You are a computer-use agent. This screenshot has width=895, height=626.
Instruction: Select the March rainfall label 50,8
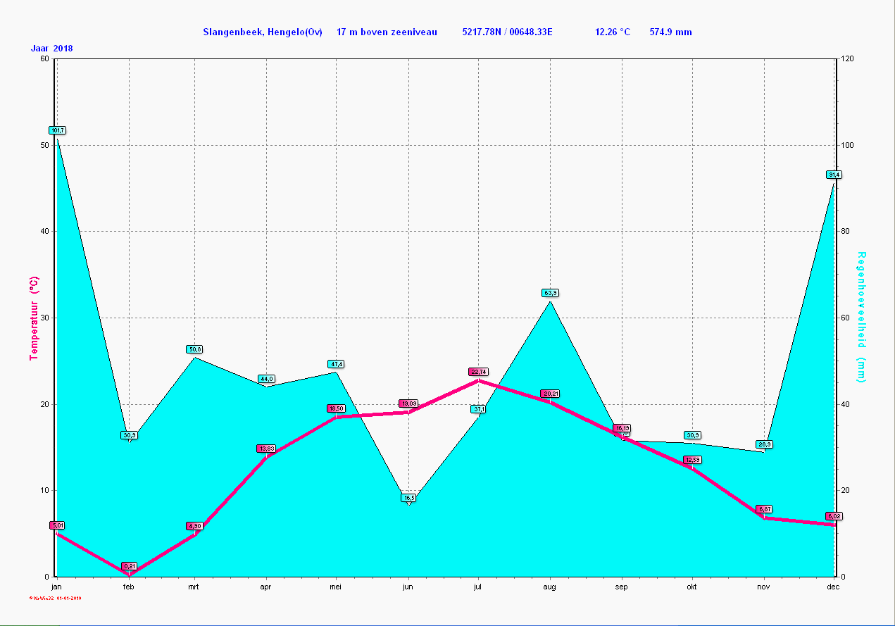(195, 349)
